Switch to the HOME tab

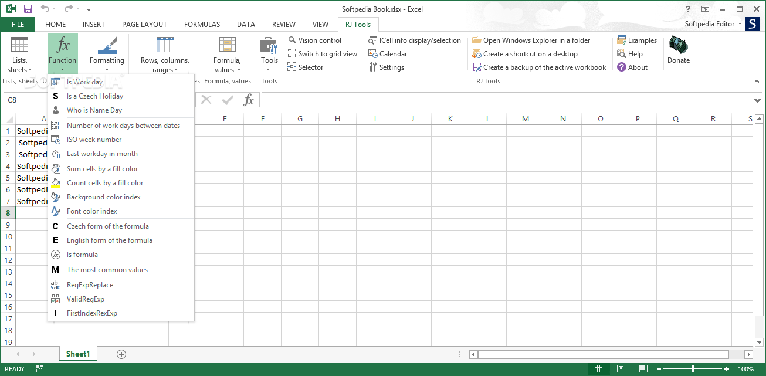(56, 25)
